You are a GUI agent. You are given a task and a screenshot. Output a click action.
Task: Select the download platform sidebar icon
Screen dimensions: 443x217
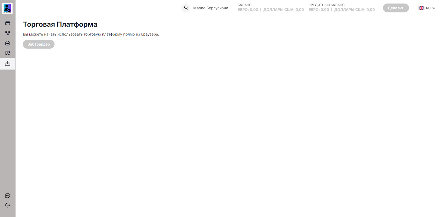click(8, 64)
